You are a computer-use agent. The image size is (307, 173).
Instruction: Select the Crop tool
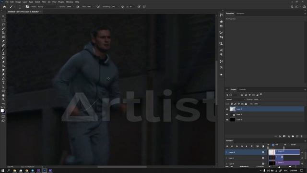click(x=3, y=33)
